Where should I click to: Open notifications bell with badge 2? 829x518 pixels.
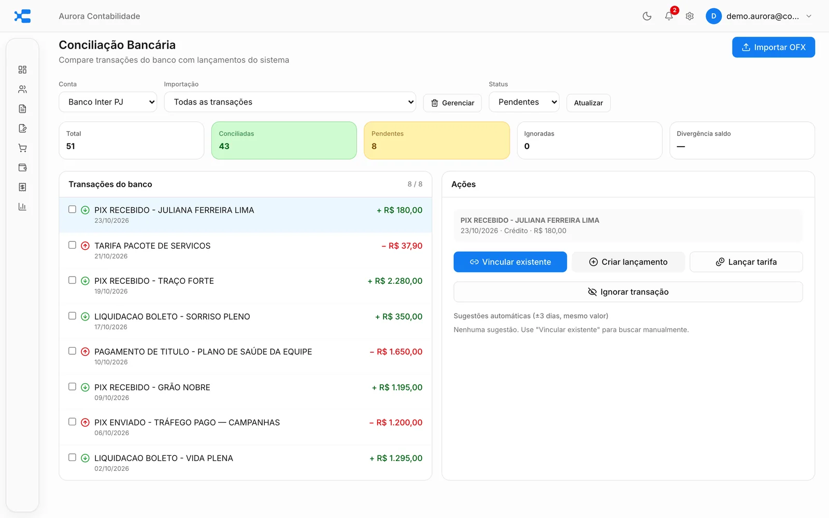669,16
